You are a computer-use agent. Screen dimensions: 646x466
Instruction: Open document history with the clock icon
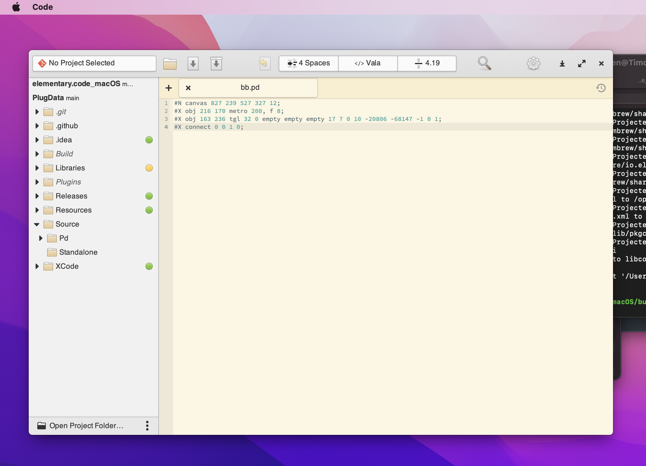[x=601, y=88]
